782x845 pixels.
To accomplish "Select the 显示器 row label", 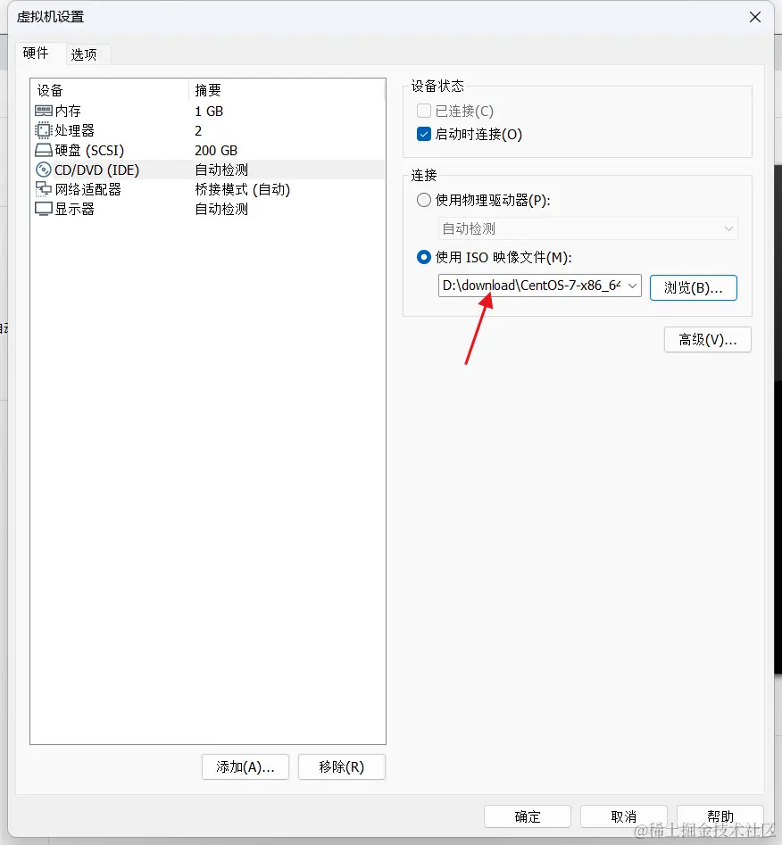I will (x=74, y=209).
